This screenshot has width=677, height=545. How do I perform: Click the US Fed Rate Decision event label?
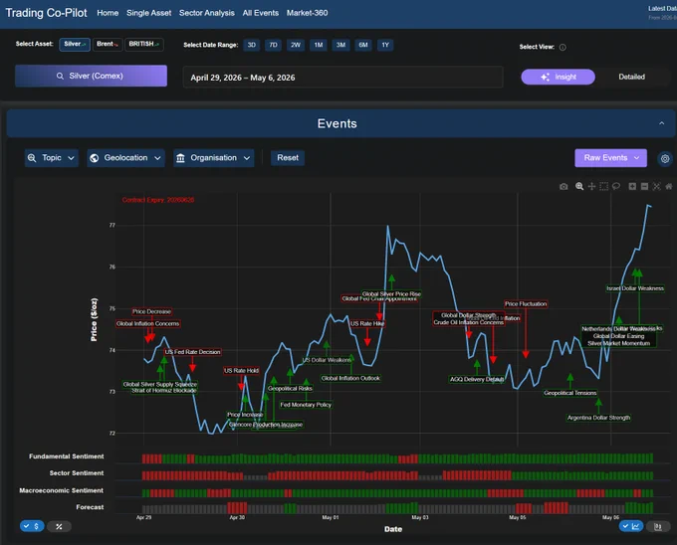(x=192, y=352)
